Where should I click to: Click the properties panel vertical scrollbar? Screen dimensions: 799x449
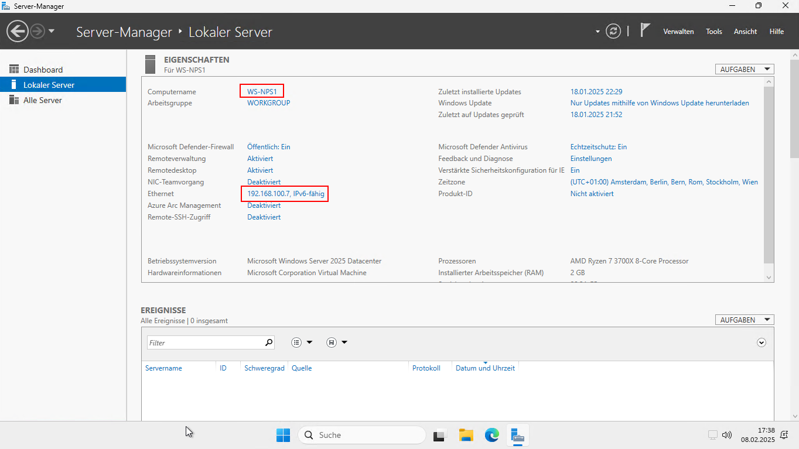(769, 174)
